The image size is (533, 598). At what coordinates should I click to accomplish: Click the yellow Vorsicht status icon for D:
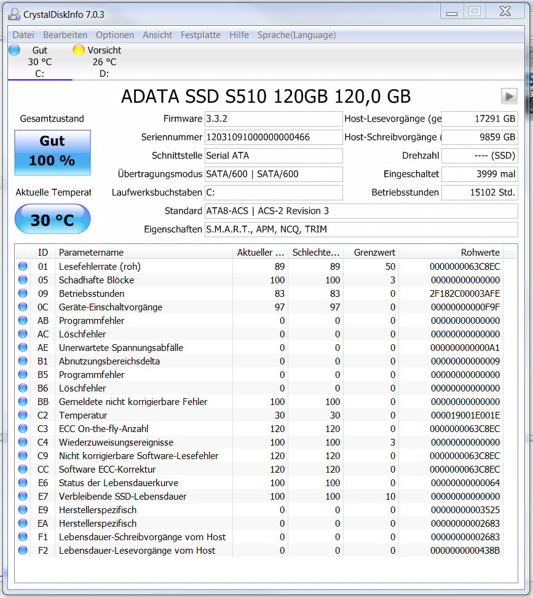click(x=79, y=50)
